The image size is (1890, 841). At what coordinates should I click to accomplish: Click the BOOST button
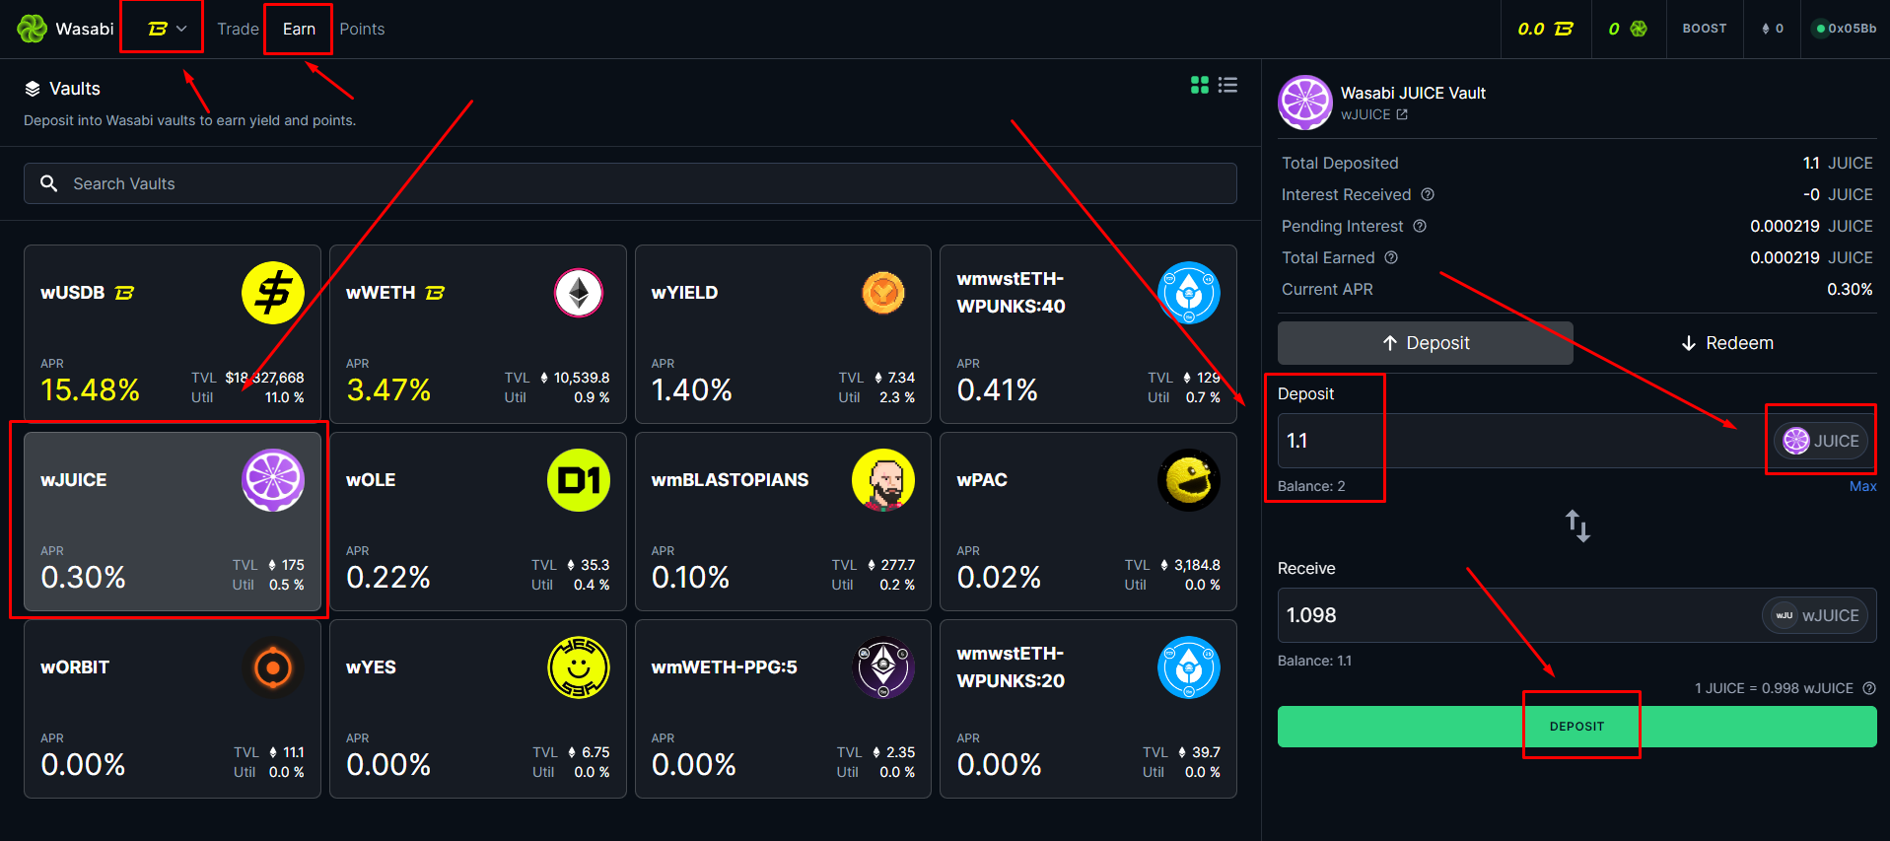tap(1705, 29)
